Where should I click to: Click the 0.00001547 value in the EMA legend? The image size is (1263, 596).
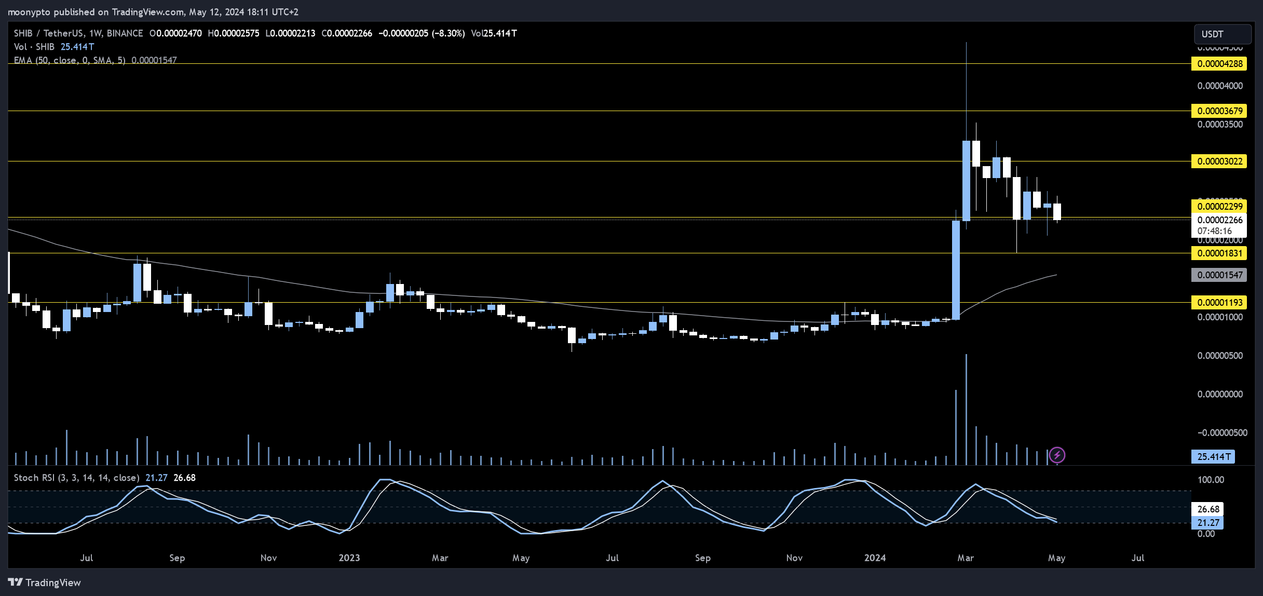pyautogui.click(x=154, y=60)
